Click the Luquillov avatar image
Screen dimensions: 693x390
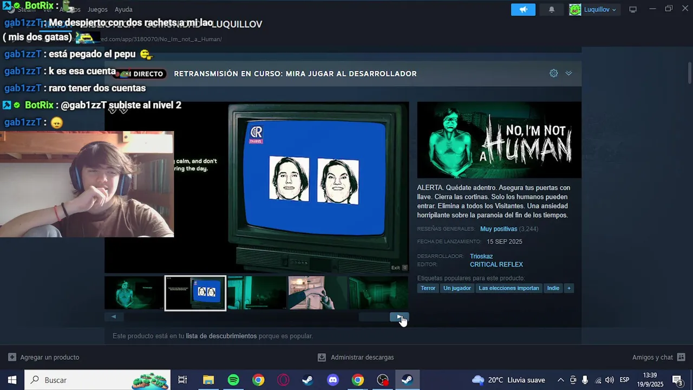(x=575, y=10)
